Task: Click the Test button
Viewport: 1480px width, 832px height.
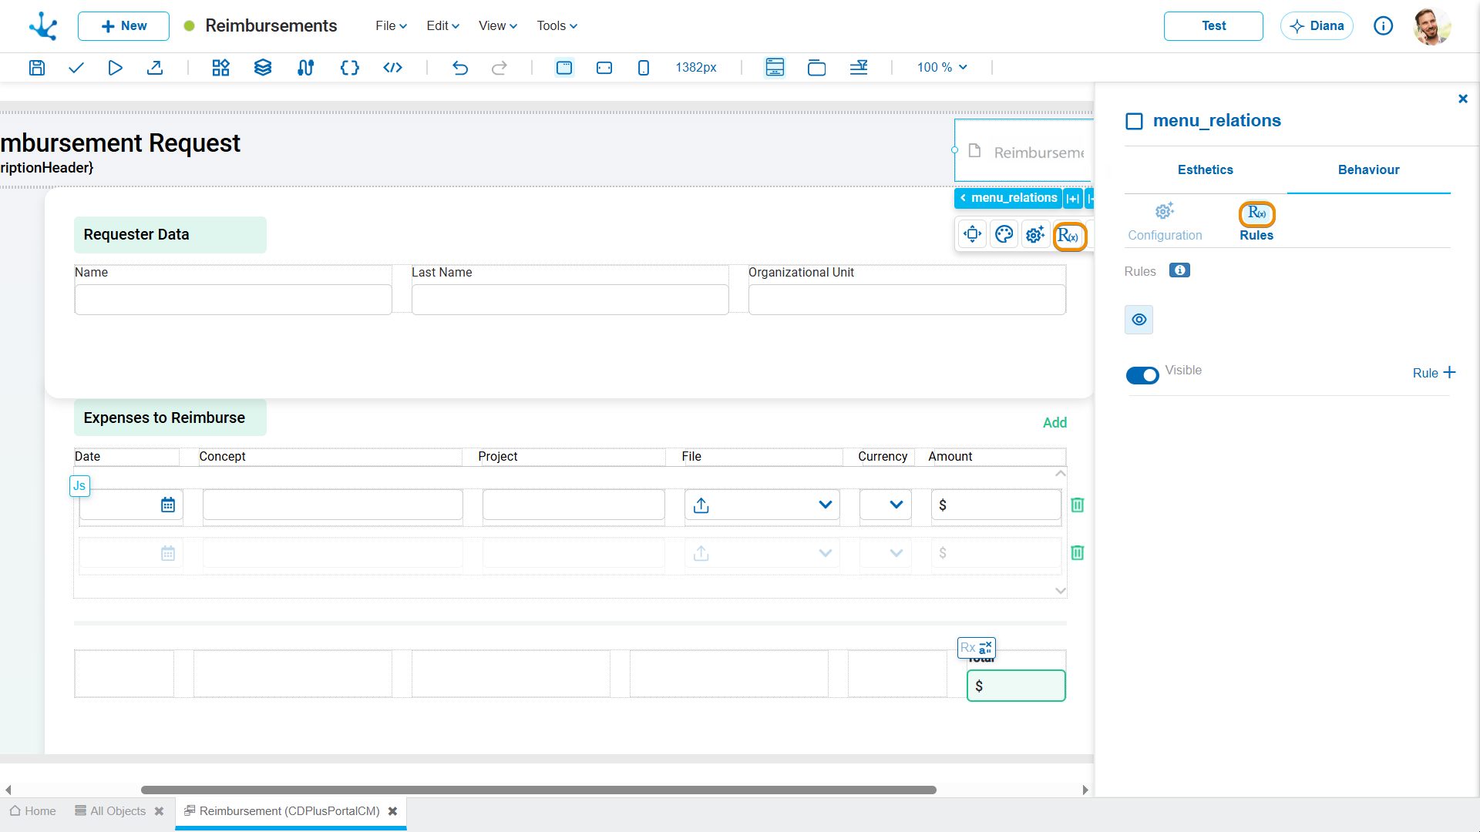Action: 1213,26
